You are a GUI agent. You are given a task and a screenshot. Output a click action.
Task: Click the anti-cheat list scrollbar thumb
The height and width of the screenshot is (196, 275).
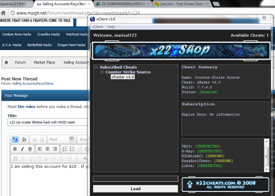click(266, 156)
